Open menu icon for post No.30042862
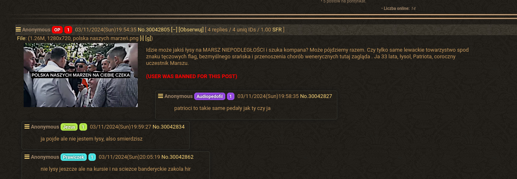Screen dimensions: 517x179 [27, 157]
